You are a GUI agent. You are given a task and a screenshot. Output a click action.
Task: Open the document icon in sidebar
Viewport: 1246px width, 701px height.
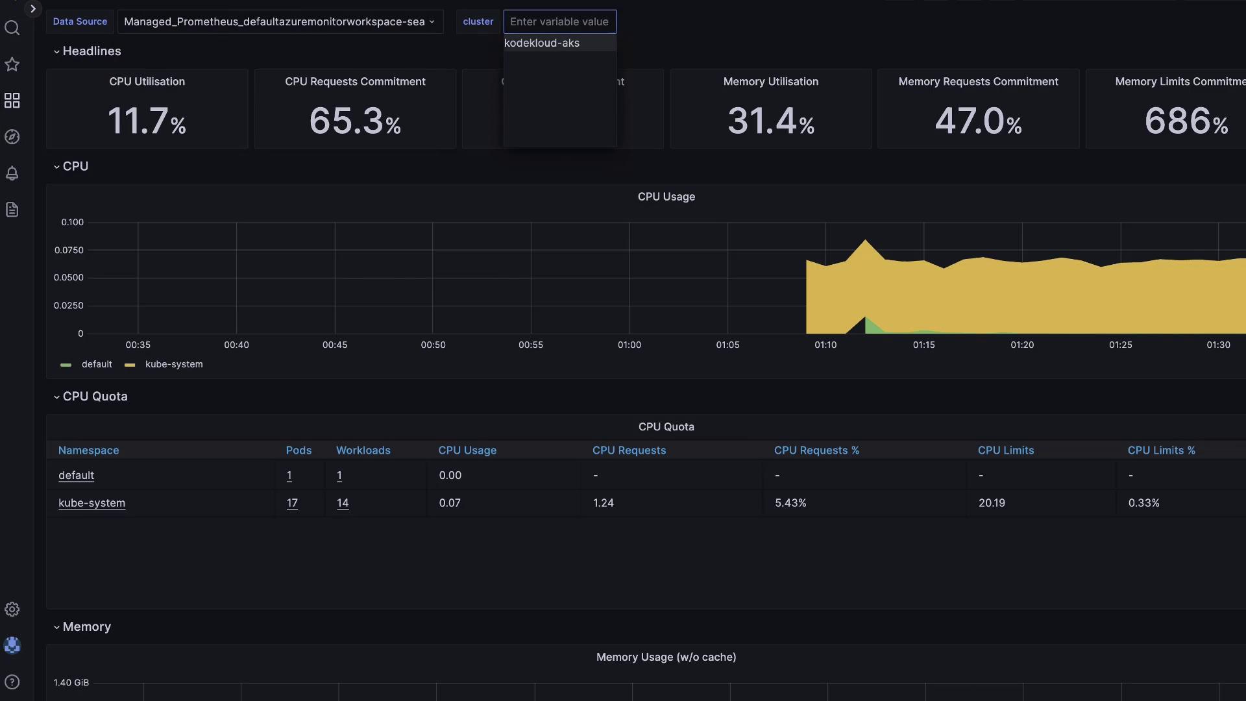(12, 210)
